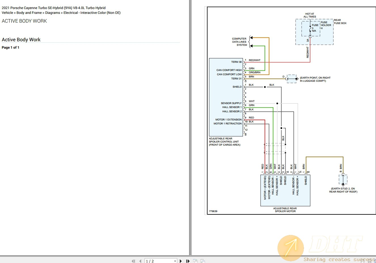Click the EARTH STUD 2 ON REAR RIGHT OF ROOF note
The width and height of the screenshot is (376, 263).
pyautogui.click(x=343, y=190)
